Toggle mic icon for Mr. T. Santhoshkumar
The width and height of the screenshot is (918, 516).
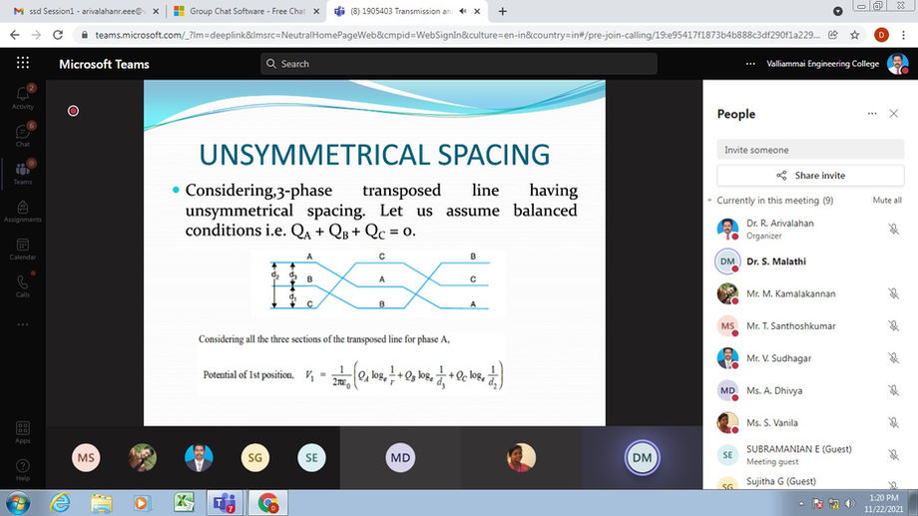click(893, 325)
